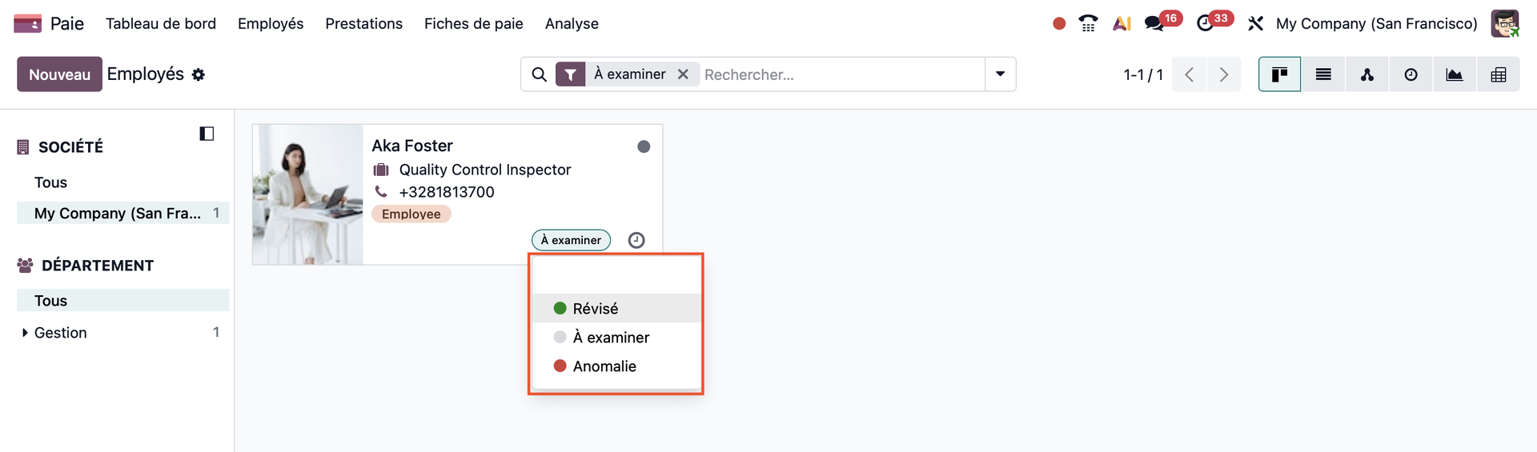Image resolution: width=1537 pixels, height=452 pixels.
Task: Open the pivot table view
Action: (1498, 74)
